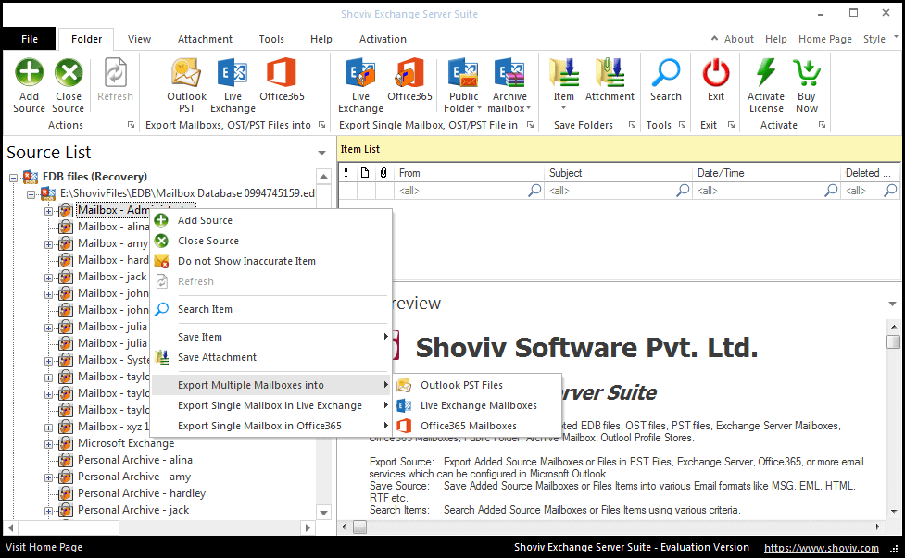Select Personal Archive - alina tree item
Viewport: 905px width, 558px height.
pyautogui.click(x=135, y=460)
